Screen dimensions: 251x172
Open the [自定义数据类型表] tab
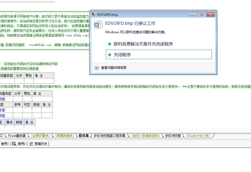coord(146,136)
